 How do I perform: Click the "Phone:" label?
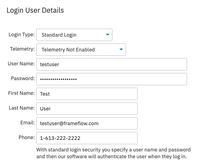pyautogui.click(x=27, y=137)
